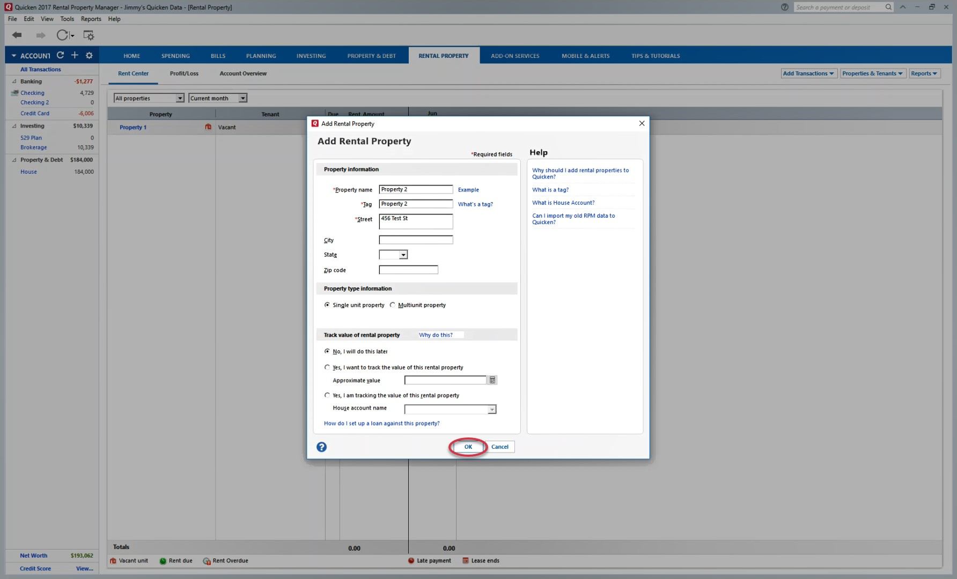The width and height of the screenshot is (957, 579).
Task: Open the 'What is House Account?' help link
Action: [563, 203]
